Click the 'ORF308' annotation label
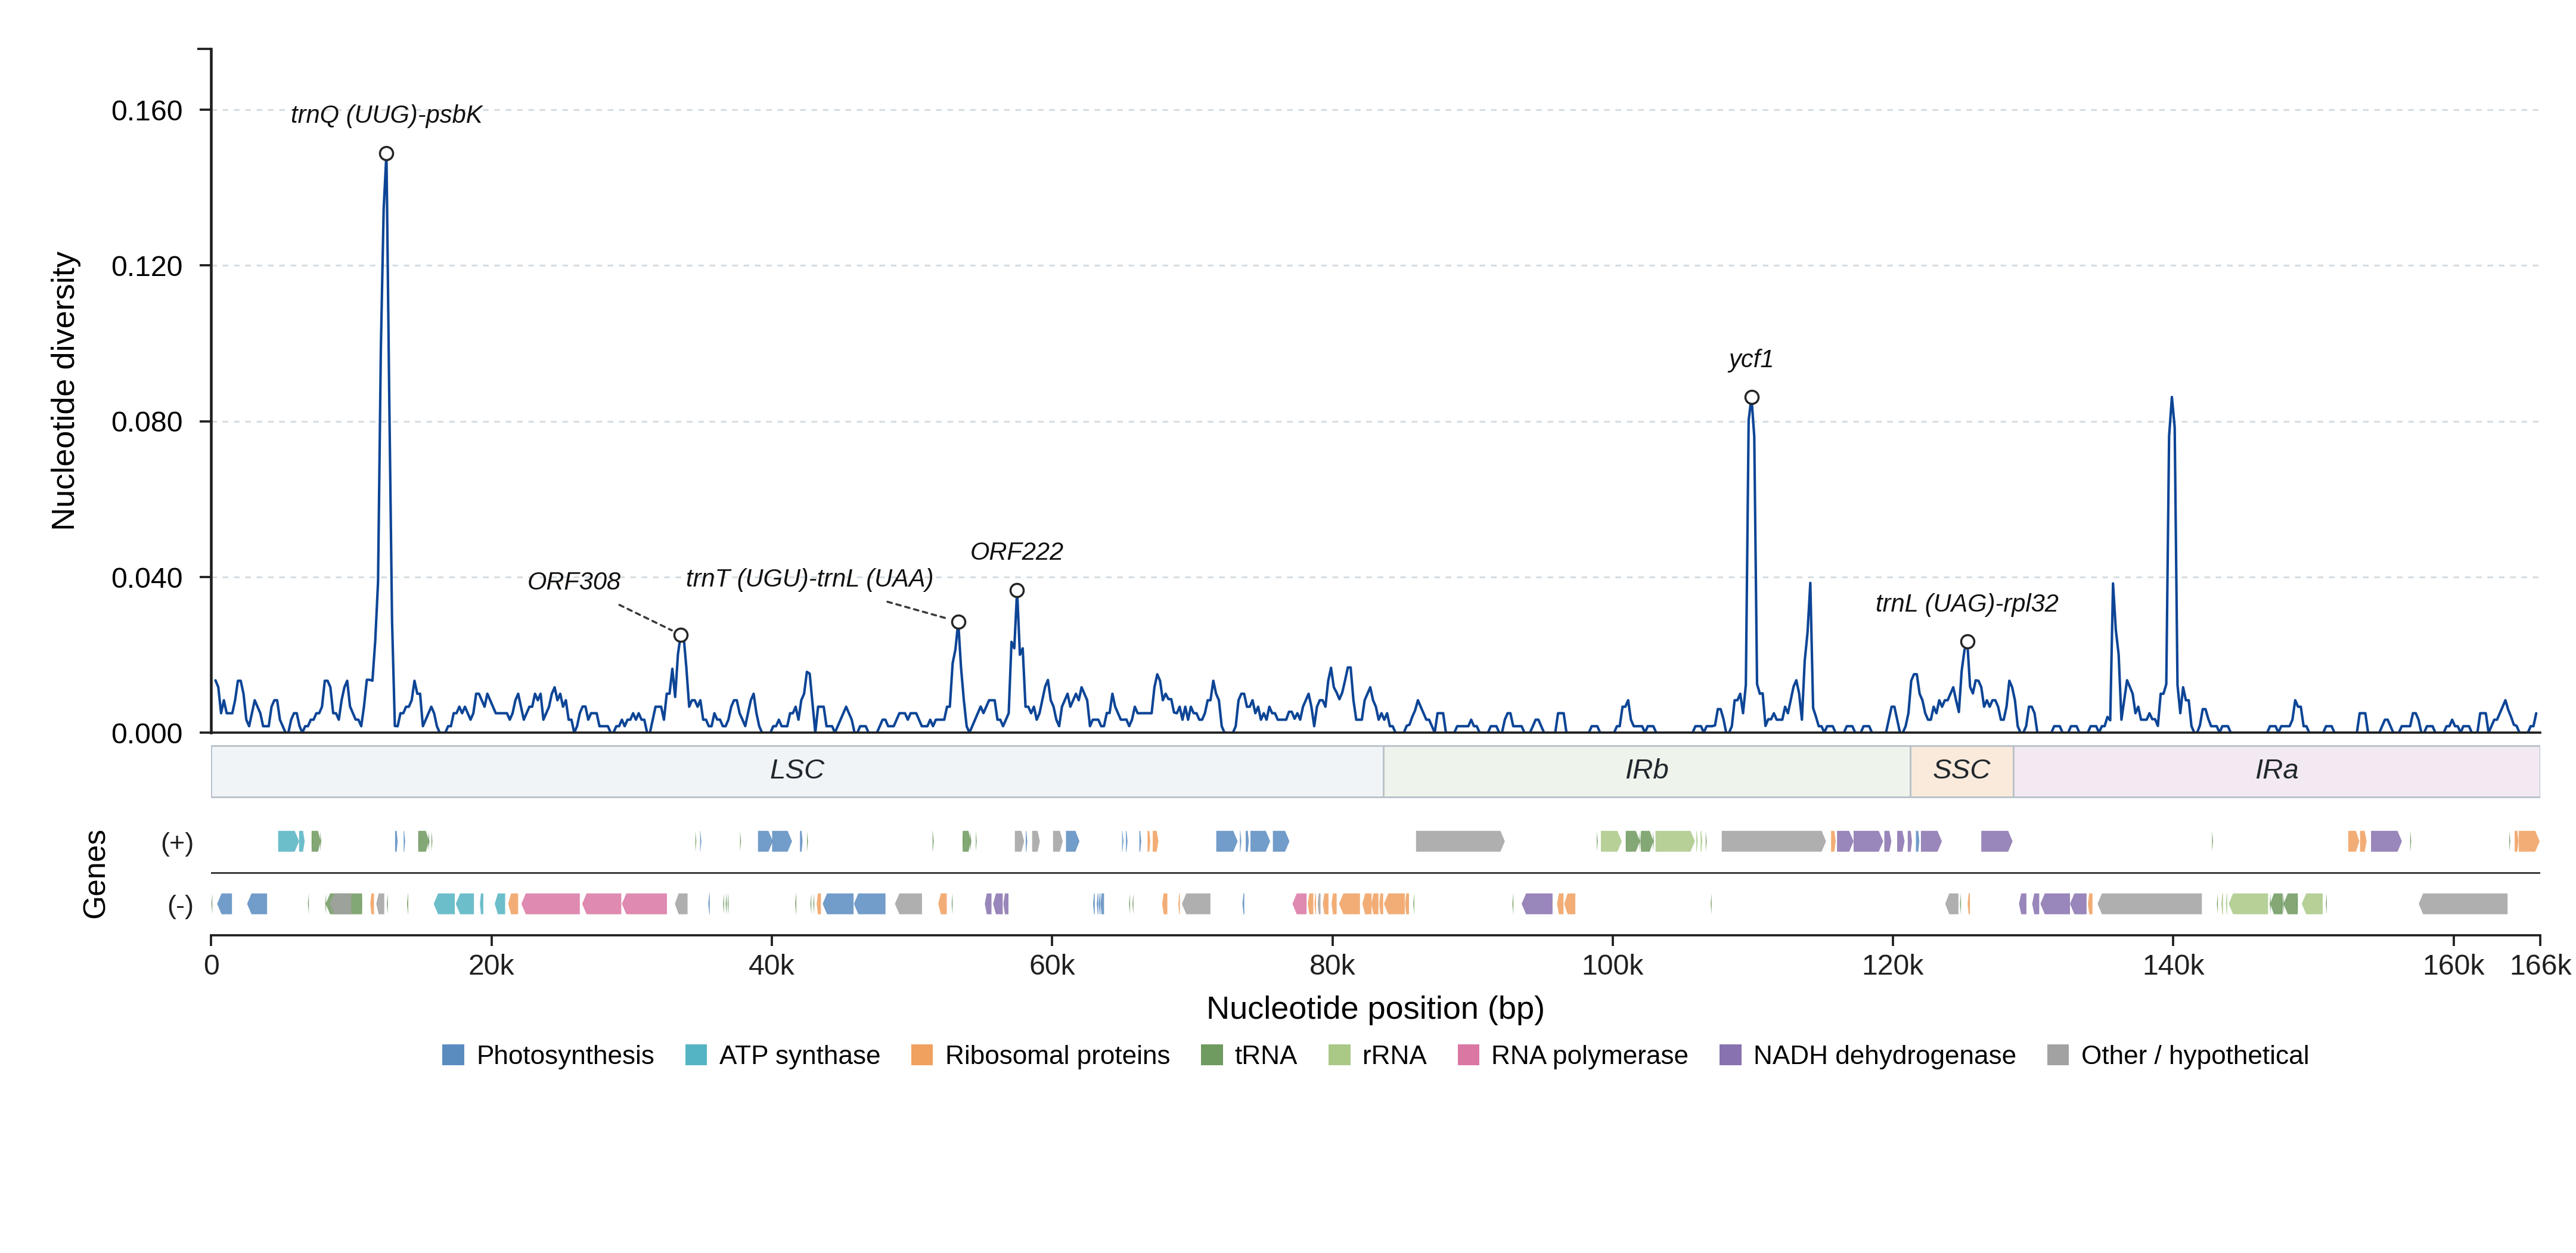 574,581
